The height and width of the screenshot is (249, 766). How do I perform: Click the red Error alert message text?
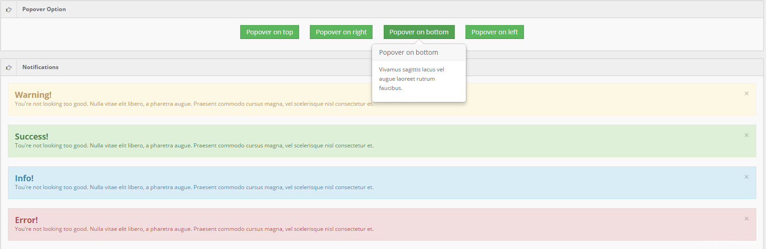coord(194,229)
